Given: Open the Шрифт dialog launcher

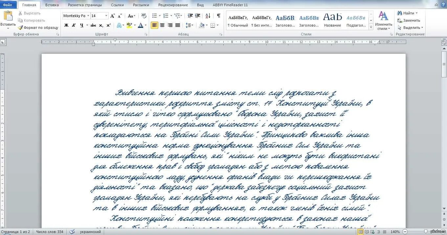Looking at the screenshot, I should pos(146,34).
